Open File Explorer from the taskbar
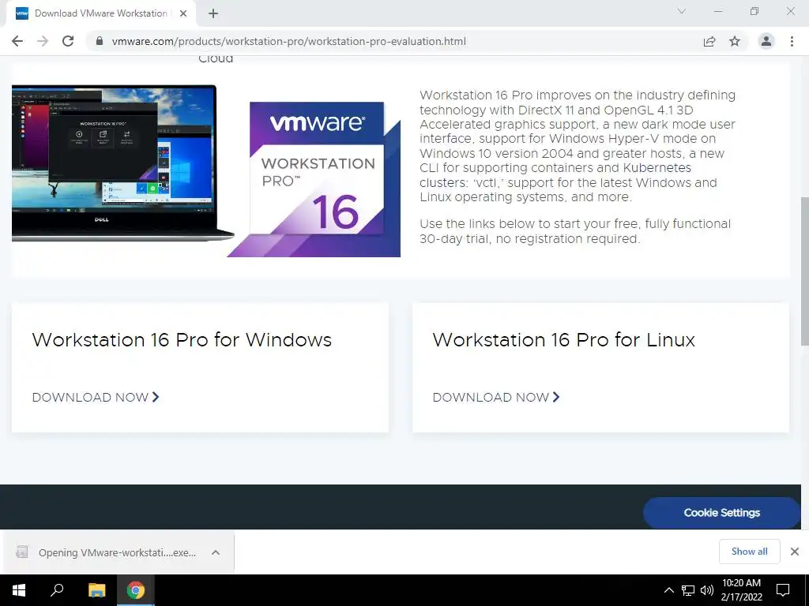This screenshot has width=809, height=606. pos(96,590)
